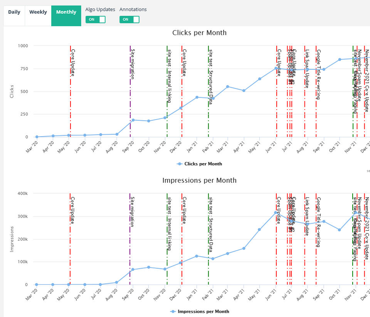The image size is (370, 317).
Task: Switch to the Weekly tab
Action: (x=38, y=15)
